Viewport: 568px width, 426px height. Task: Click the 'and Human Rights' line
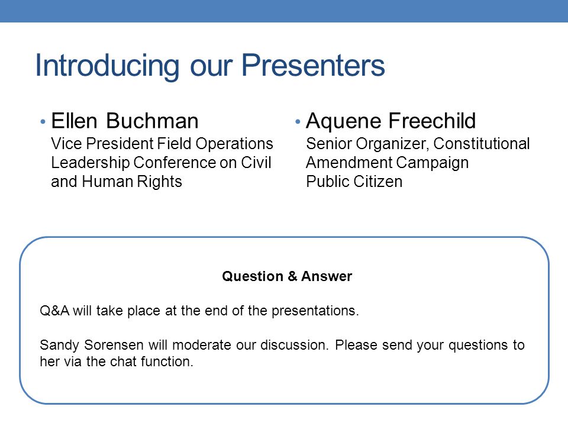pyautogui.click(x=117, y=182)
